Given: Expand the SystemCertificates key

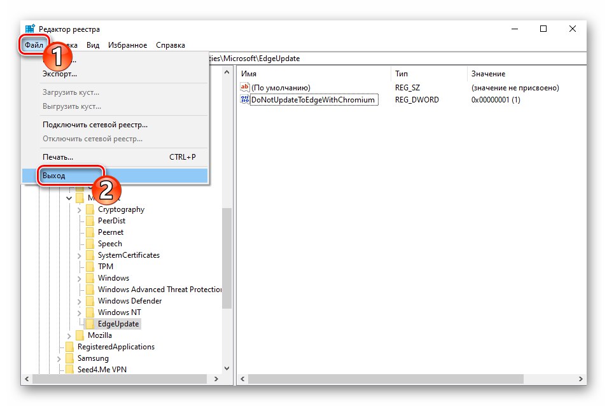Looking at the screenshot, I should pos(80,255).
